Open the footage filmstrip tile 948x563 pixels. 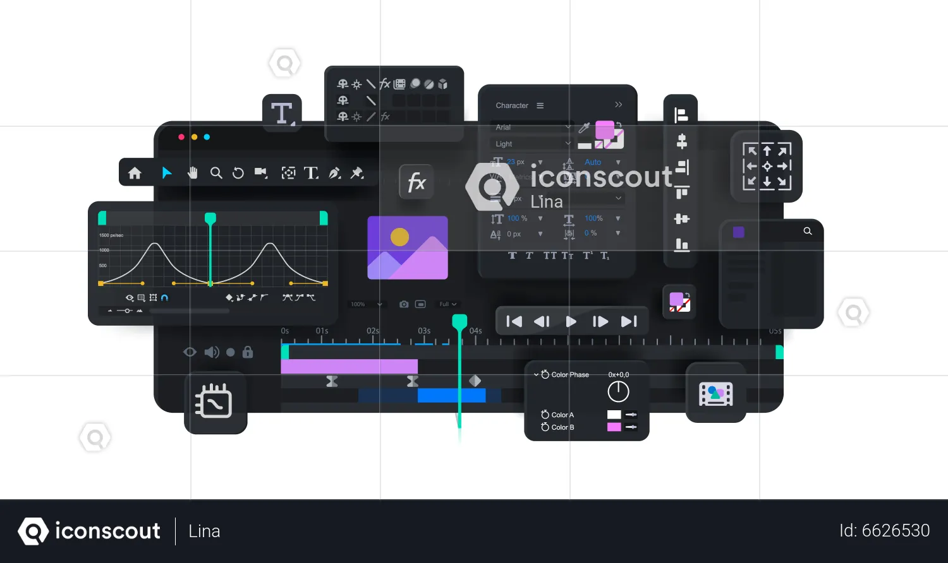click(x=715, y=394)
